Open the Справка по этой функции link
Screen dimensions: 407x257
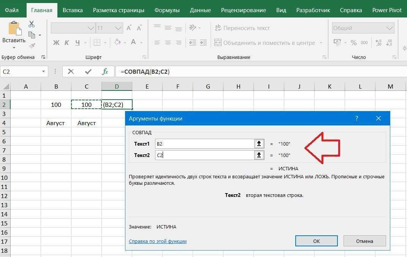pos(158,241)
